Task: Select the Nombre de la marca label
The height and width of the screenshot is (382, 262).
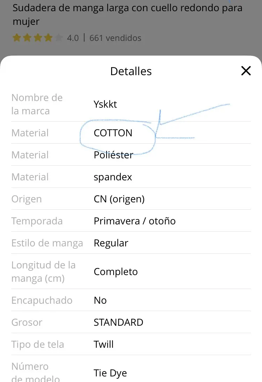Action: [x=37, y=104]
